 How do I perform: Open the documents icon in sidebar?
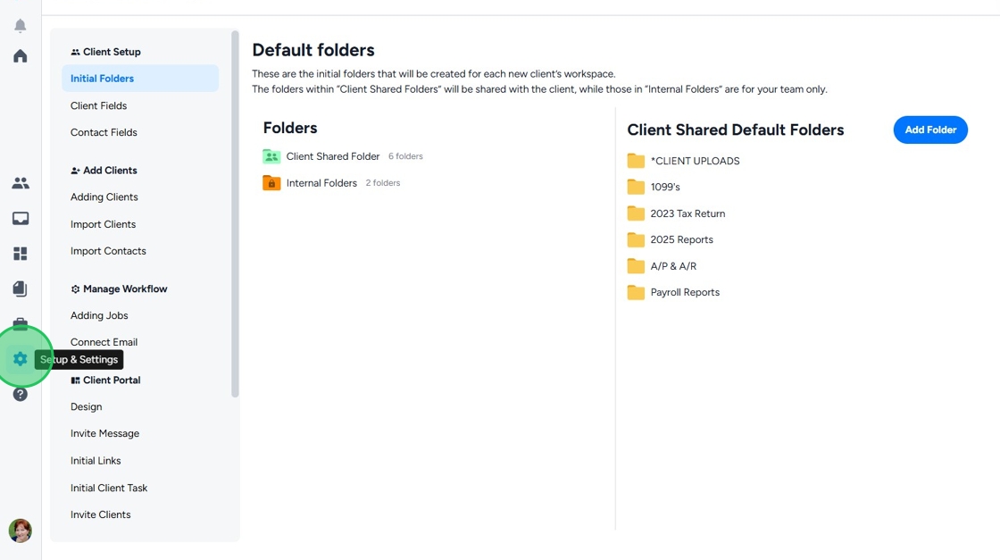[20, 289]
